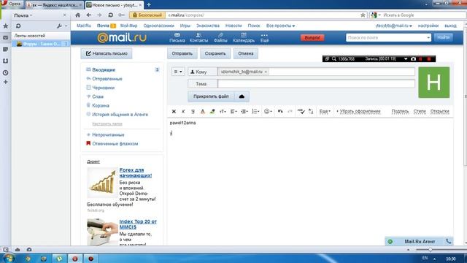Screen dimensions: 467x263
Task: Open Новости top navigation link
Action: (x=233, y=26)
